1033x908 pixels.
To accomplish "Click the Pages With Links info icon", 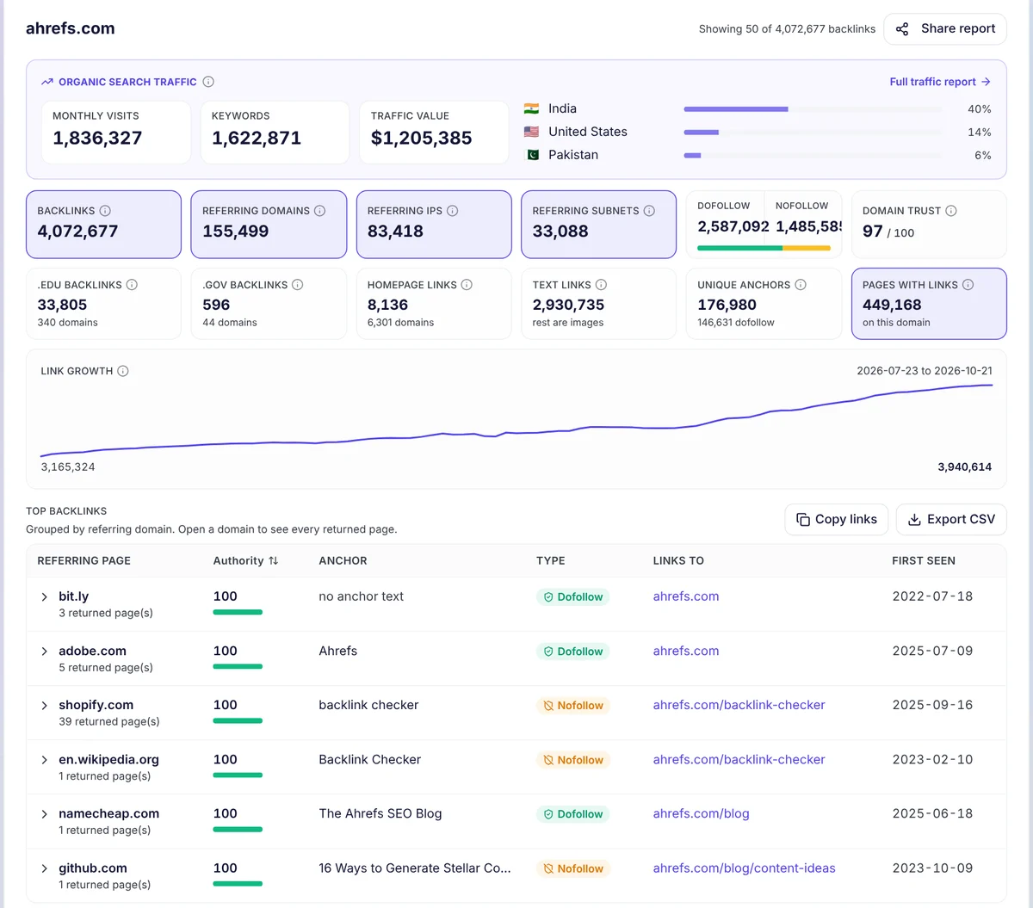I will click(968, 285).
